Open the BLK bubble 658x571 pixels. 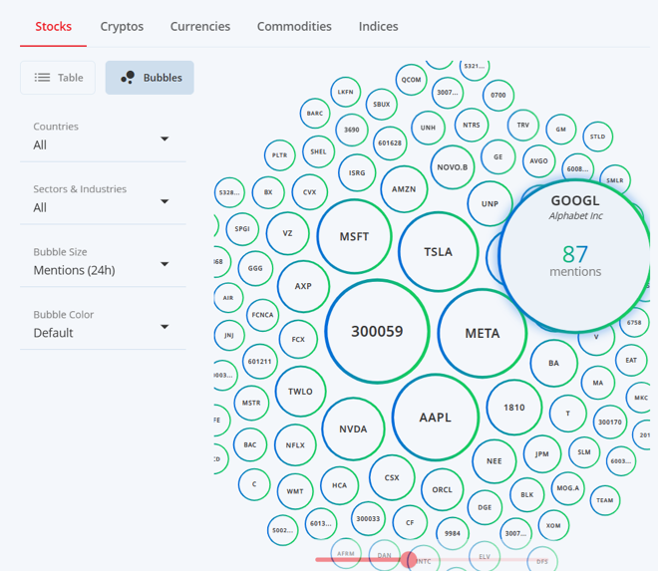[527, 494]
